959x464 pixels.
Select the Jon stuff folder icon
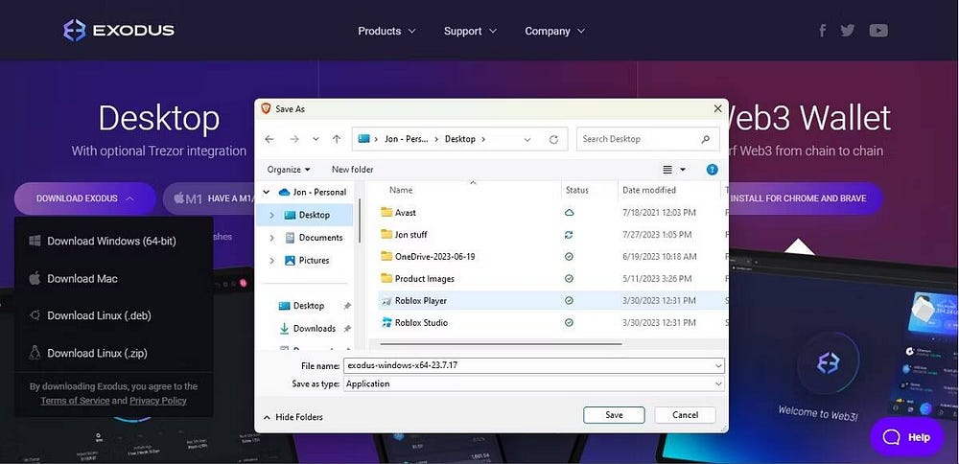386,234
